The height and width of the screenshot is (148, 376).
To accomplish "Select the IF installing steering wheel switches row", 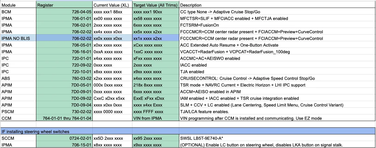I will [x=188, y=132].
